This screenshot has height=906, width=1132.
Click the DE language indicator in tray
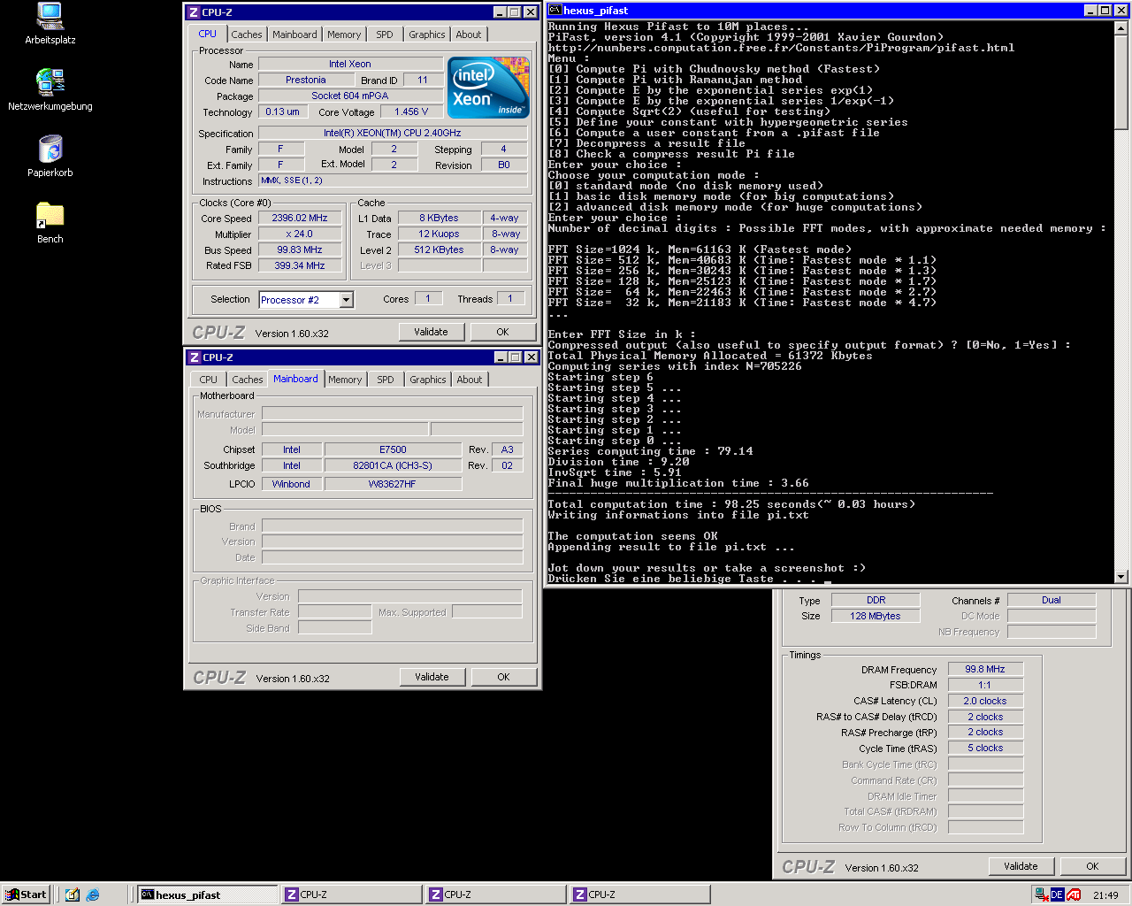[1057, 894]
